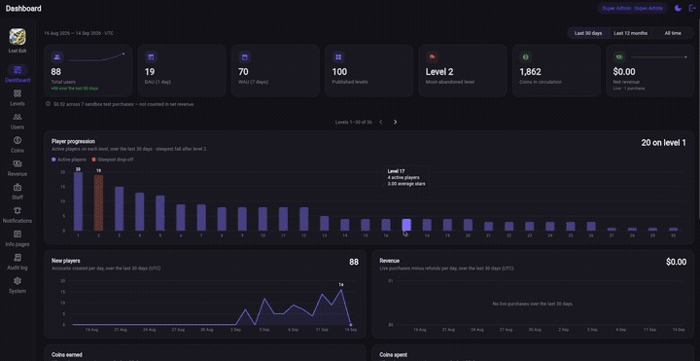Click the level 3 progression bar
Viewport: 700px width, 361px height.
coord(120,208)
